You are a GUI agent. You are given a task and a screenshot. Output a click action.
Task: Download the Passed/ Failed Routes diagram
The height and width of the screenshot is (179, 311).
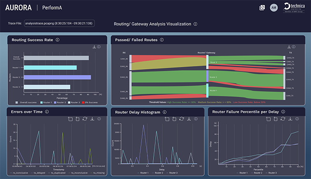[x=289, y=47]
